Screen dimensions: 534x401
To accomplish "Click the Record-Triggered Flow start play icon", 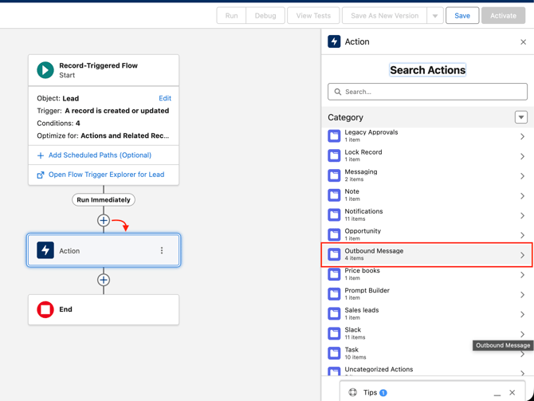I will (45, 70).
